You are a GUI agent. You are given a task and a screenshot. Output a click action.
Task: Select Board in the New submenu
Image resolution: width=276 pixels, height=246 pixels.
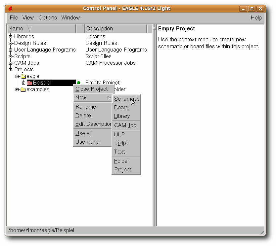[x=126, y=107]
